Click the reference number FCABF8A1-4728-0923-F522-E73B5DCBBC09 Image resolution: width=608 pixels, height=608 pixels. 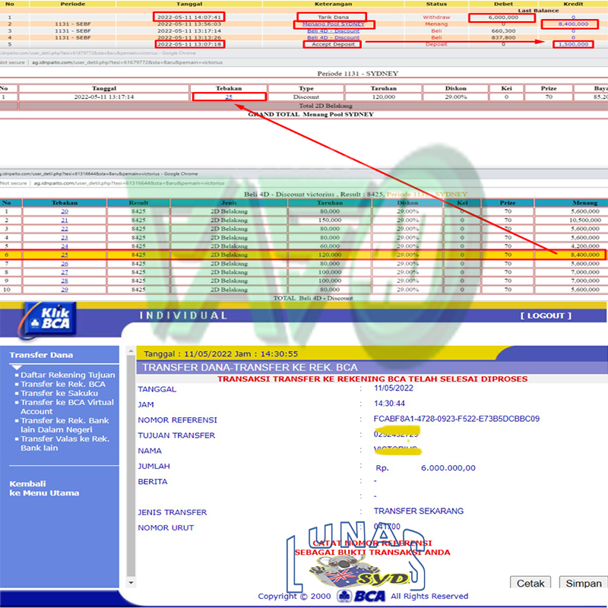[x=457, y=419]
